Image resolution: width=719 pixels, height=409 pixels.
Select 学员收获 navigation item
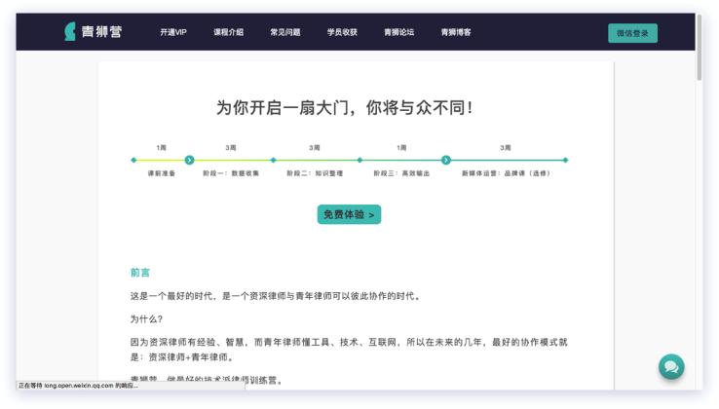click(x=342, y=32)
